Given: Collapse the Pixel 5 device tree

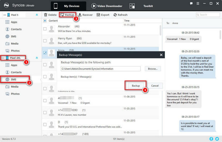Looking at the screenshot, I should click(3, 14).
